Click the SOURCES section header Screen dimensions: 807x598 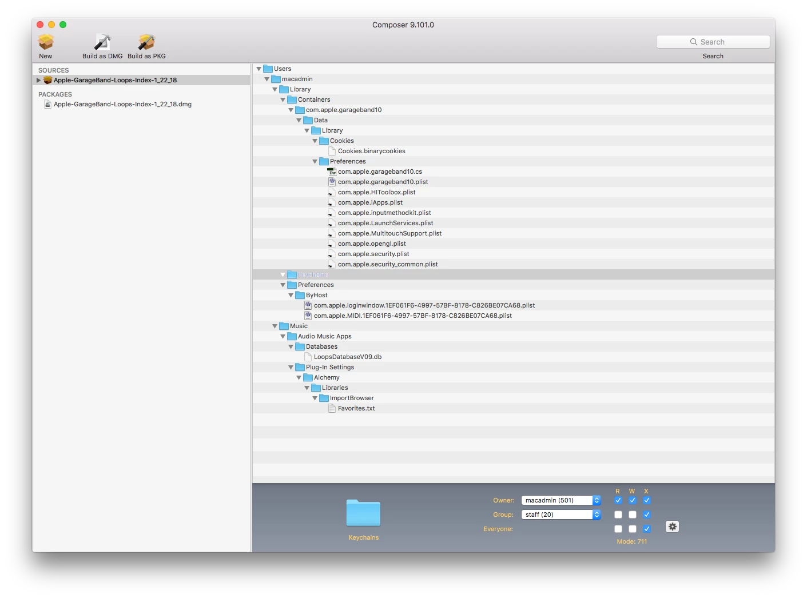(53, 70)
